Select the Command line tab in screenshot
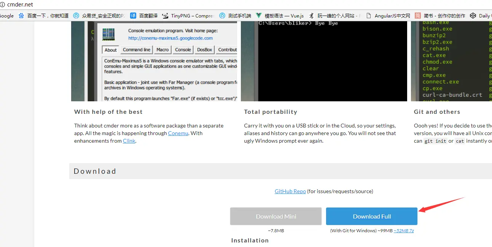The width and height of the screenshot is (492, 247). click(x=137, y=50)
